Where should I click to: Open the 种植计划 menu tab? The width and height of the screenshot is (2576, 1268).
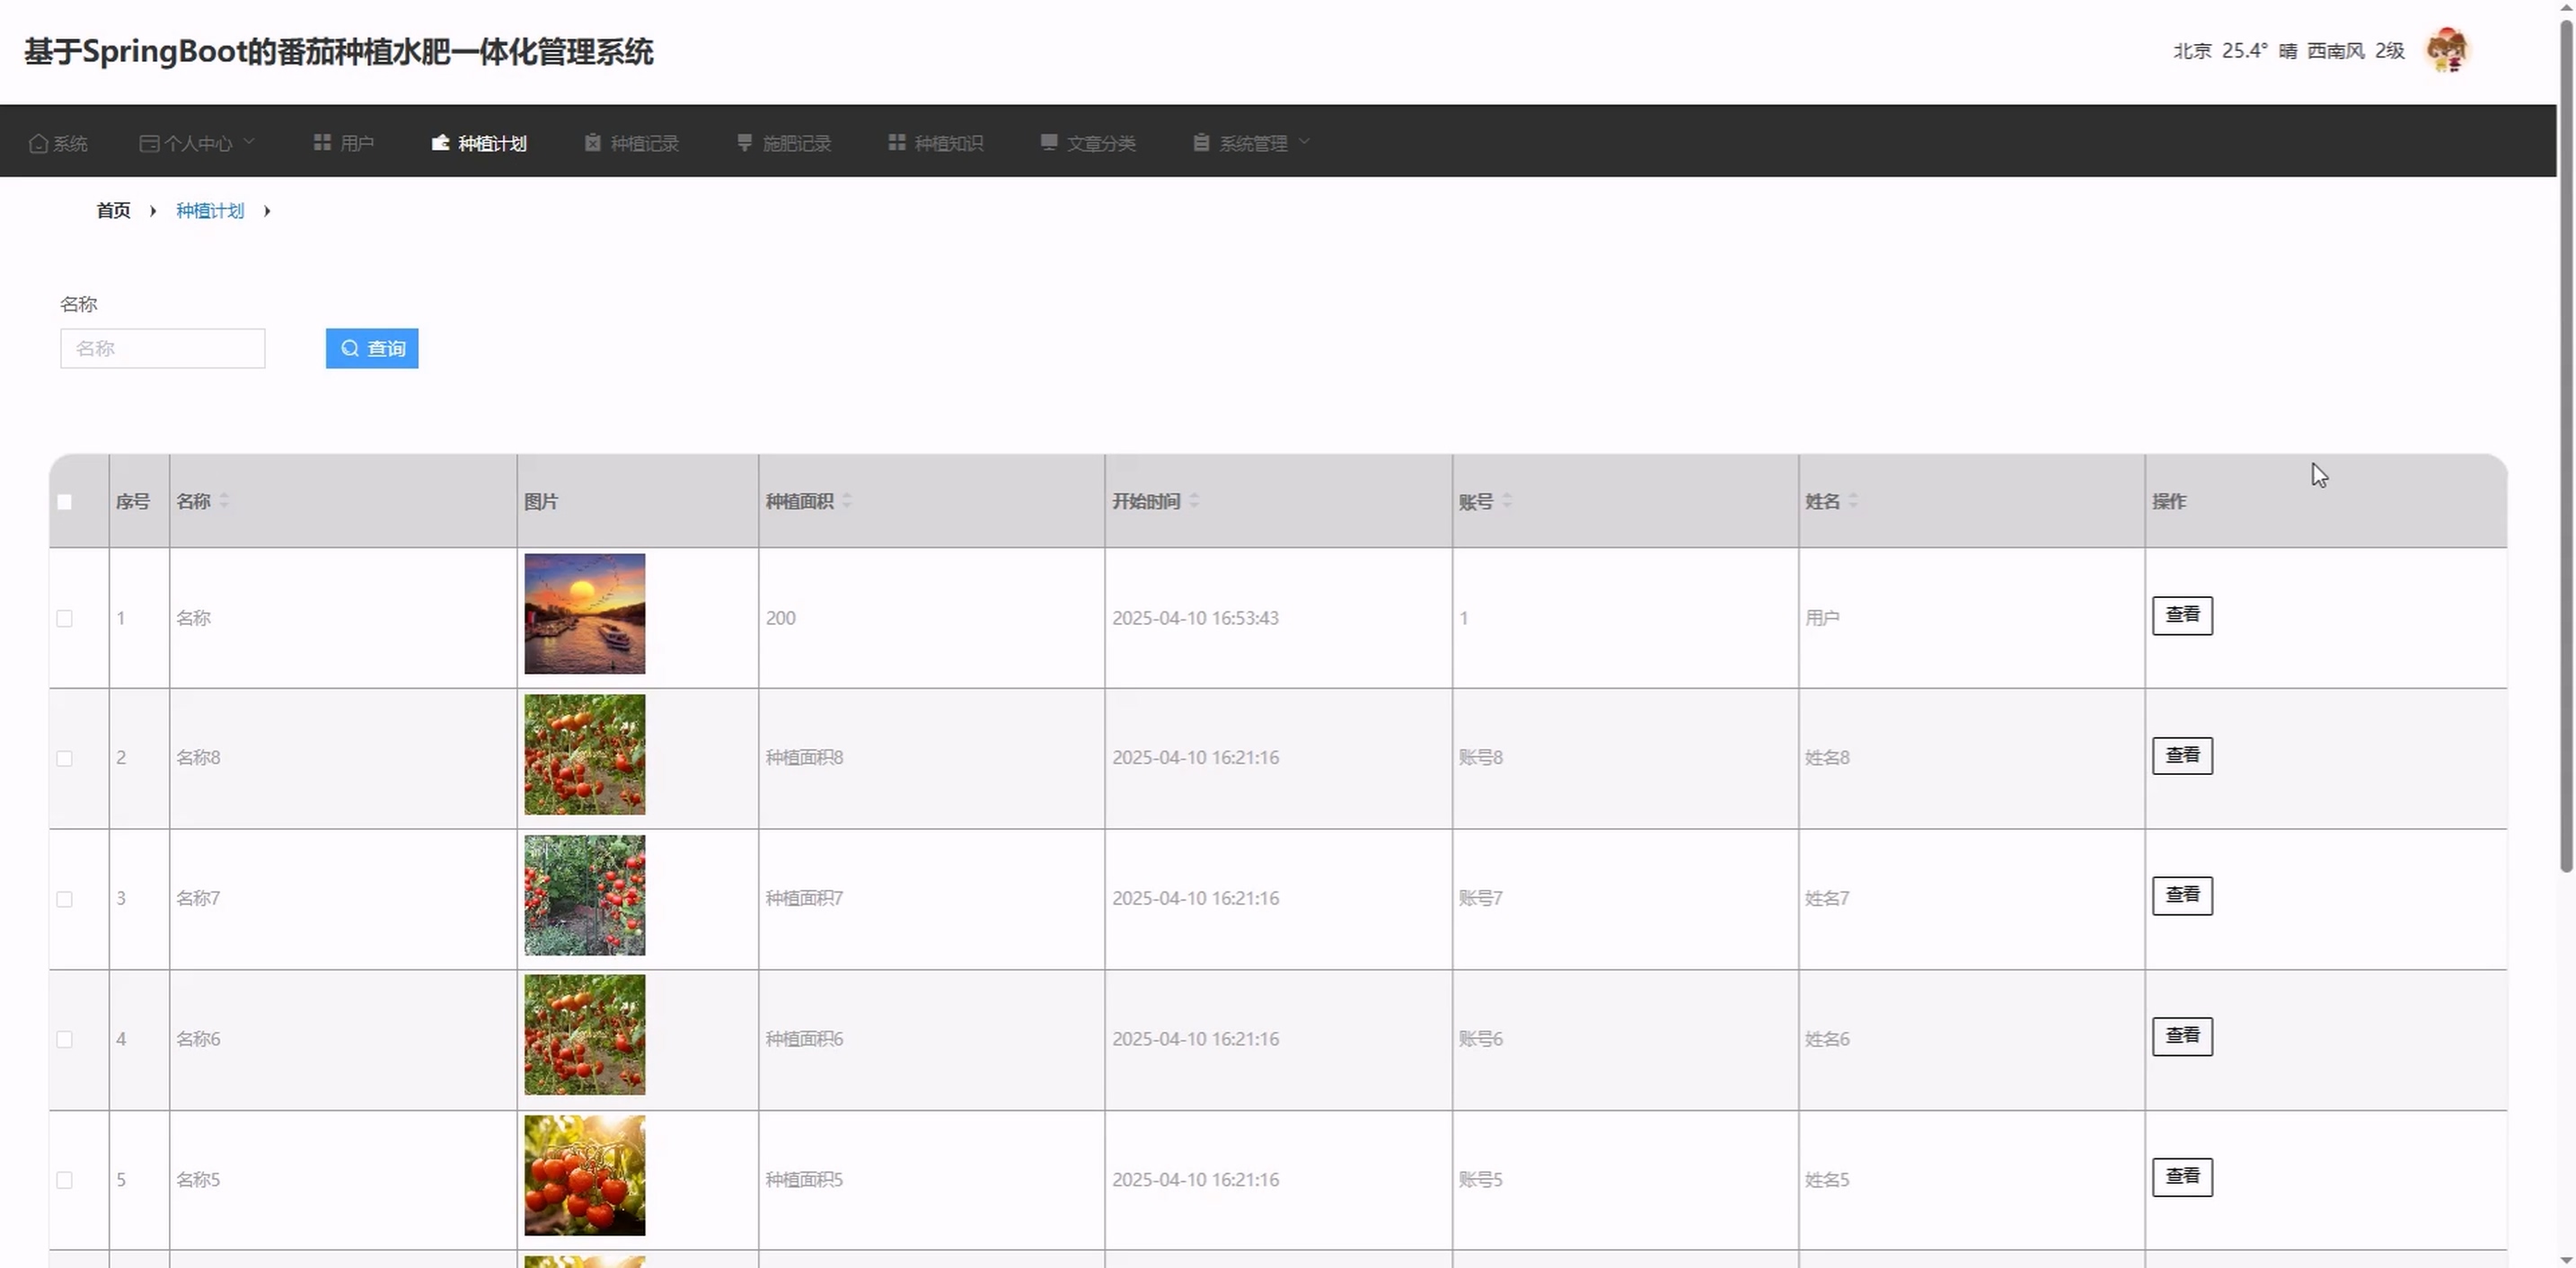point(480,143)
